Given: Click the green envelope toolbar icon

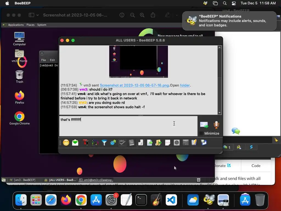Looking at the screenshot, I should pos(75,143).
